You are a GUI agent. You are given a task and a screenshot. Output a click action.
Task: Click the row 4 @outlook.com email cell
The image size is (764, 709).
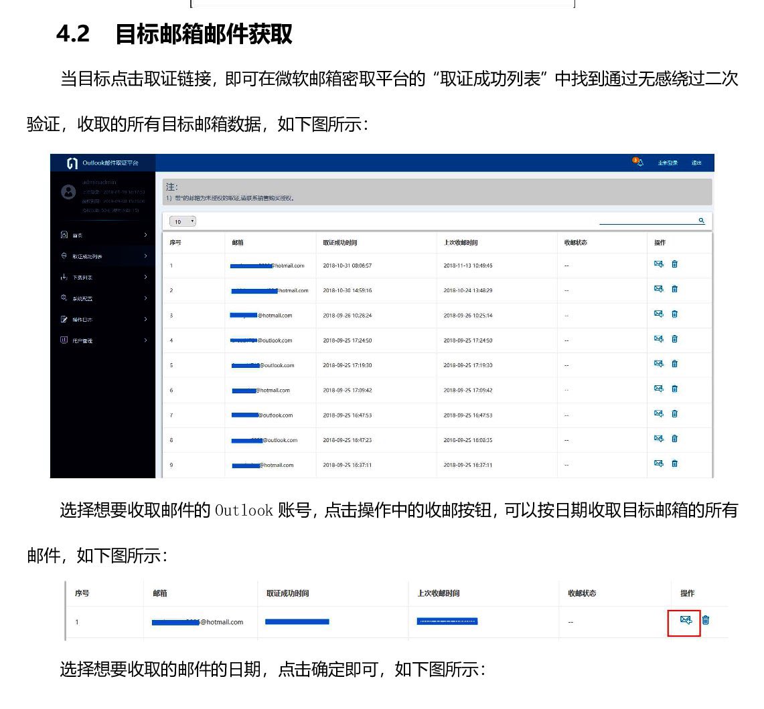click(x=261, y=340)
